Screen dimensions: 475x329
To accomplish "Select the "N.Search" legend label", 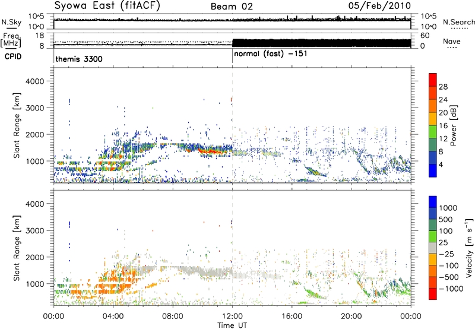I will point(458,22).
